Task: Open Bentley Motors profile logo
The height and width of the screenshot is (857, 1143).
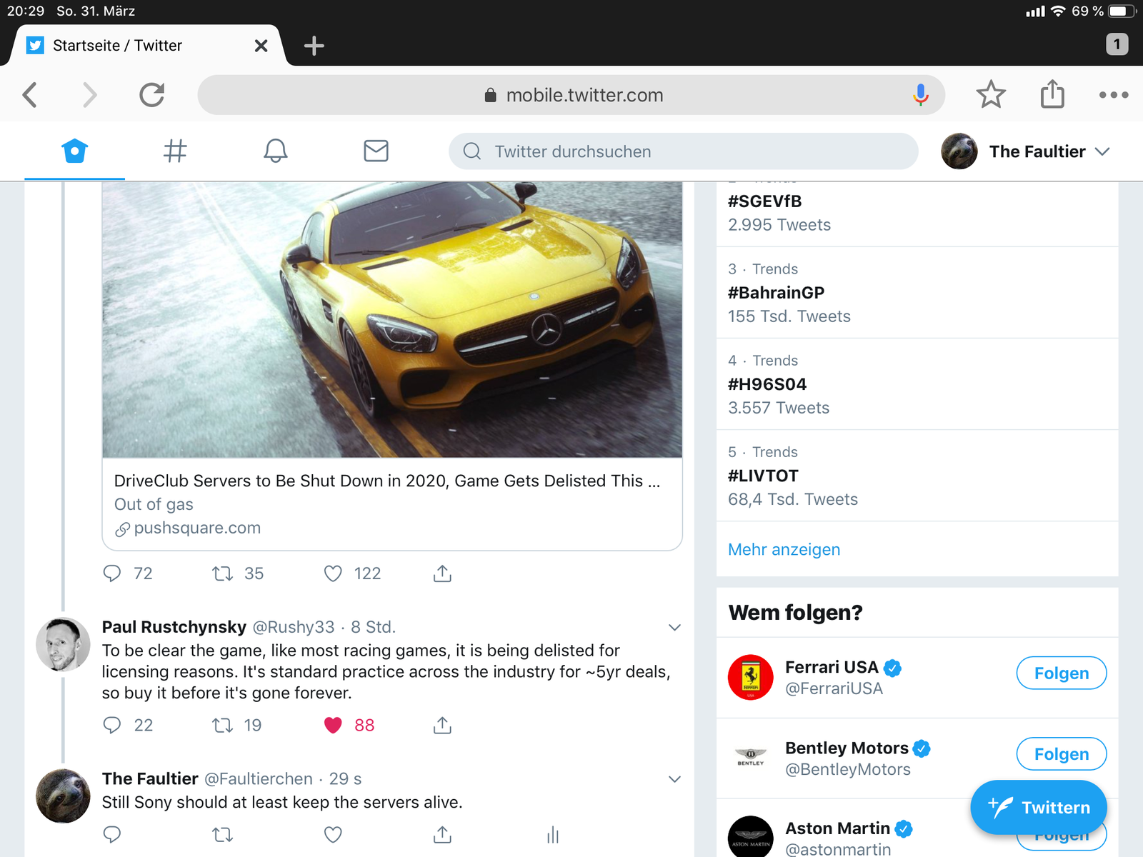Action: (750, 757)
